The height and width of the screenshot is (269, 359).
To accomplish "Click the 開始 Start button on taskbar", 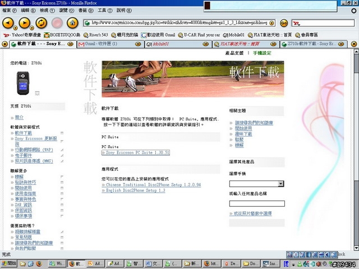I will (x=9, y=263).
